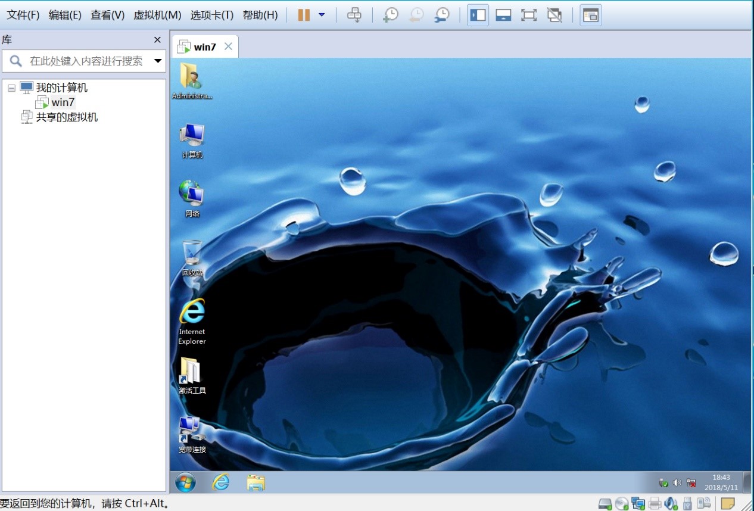Select the 计算机 desktop icon
Viewport: 754px width, 511px height.
pyautogui.click(x=192, y=141)
